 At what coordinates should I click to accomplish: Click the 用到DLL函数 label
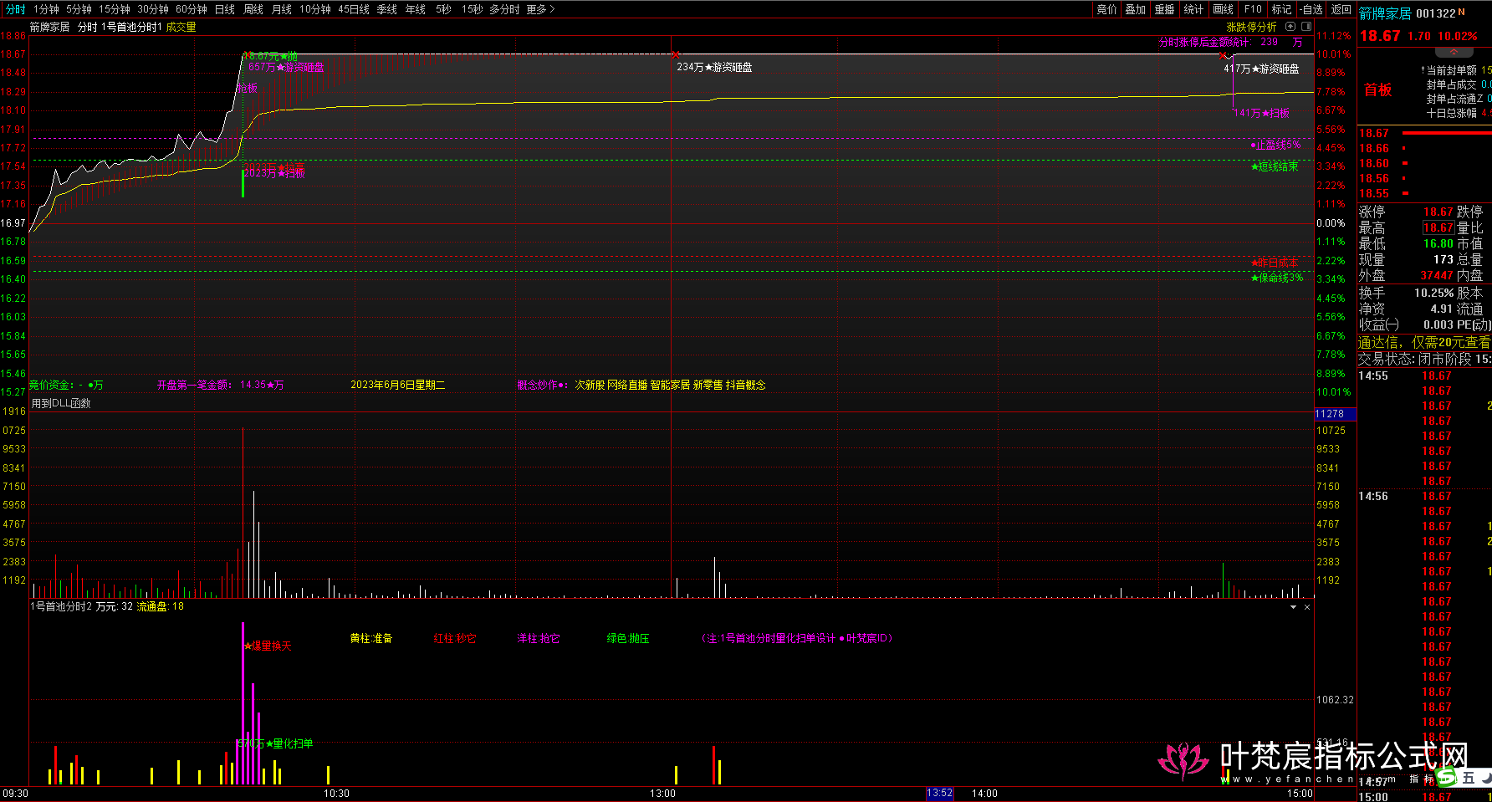[x=61, y=403]
